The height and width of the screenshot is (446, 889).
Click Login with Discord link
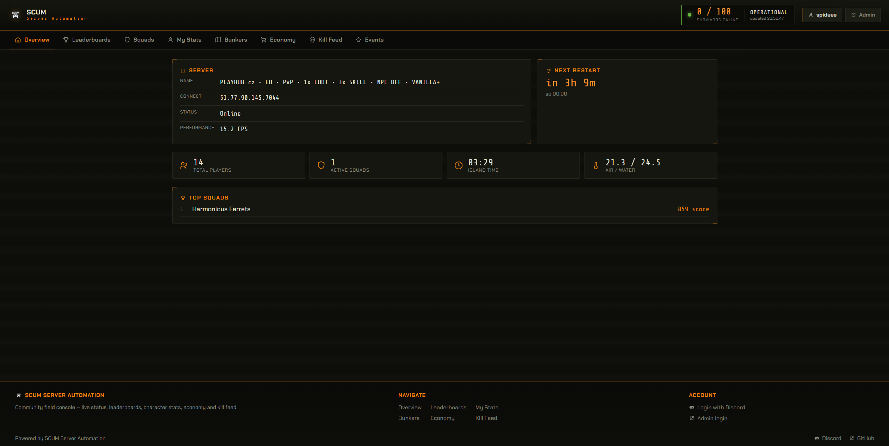pos(717,408)
